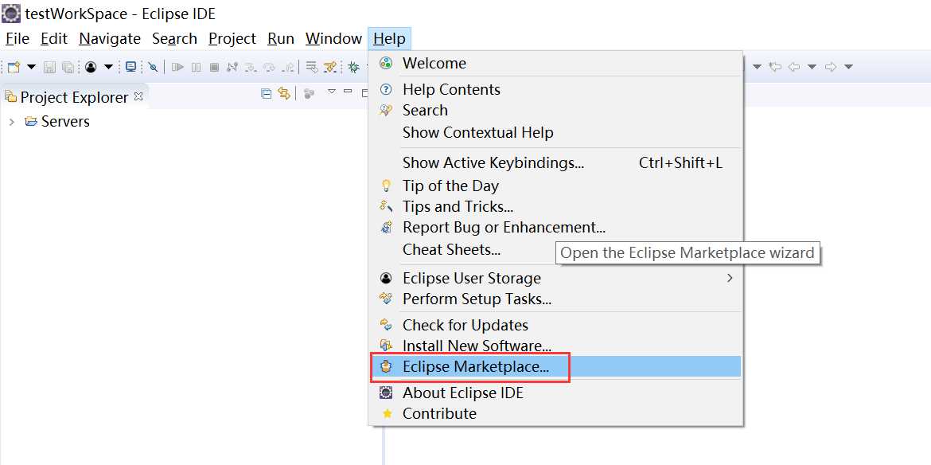Image resolution: width=931 pixels, height=465 pixels.
Task: Close the Help menu via its title
Action: pyautogui.click(x=389, y=38)
